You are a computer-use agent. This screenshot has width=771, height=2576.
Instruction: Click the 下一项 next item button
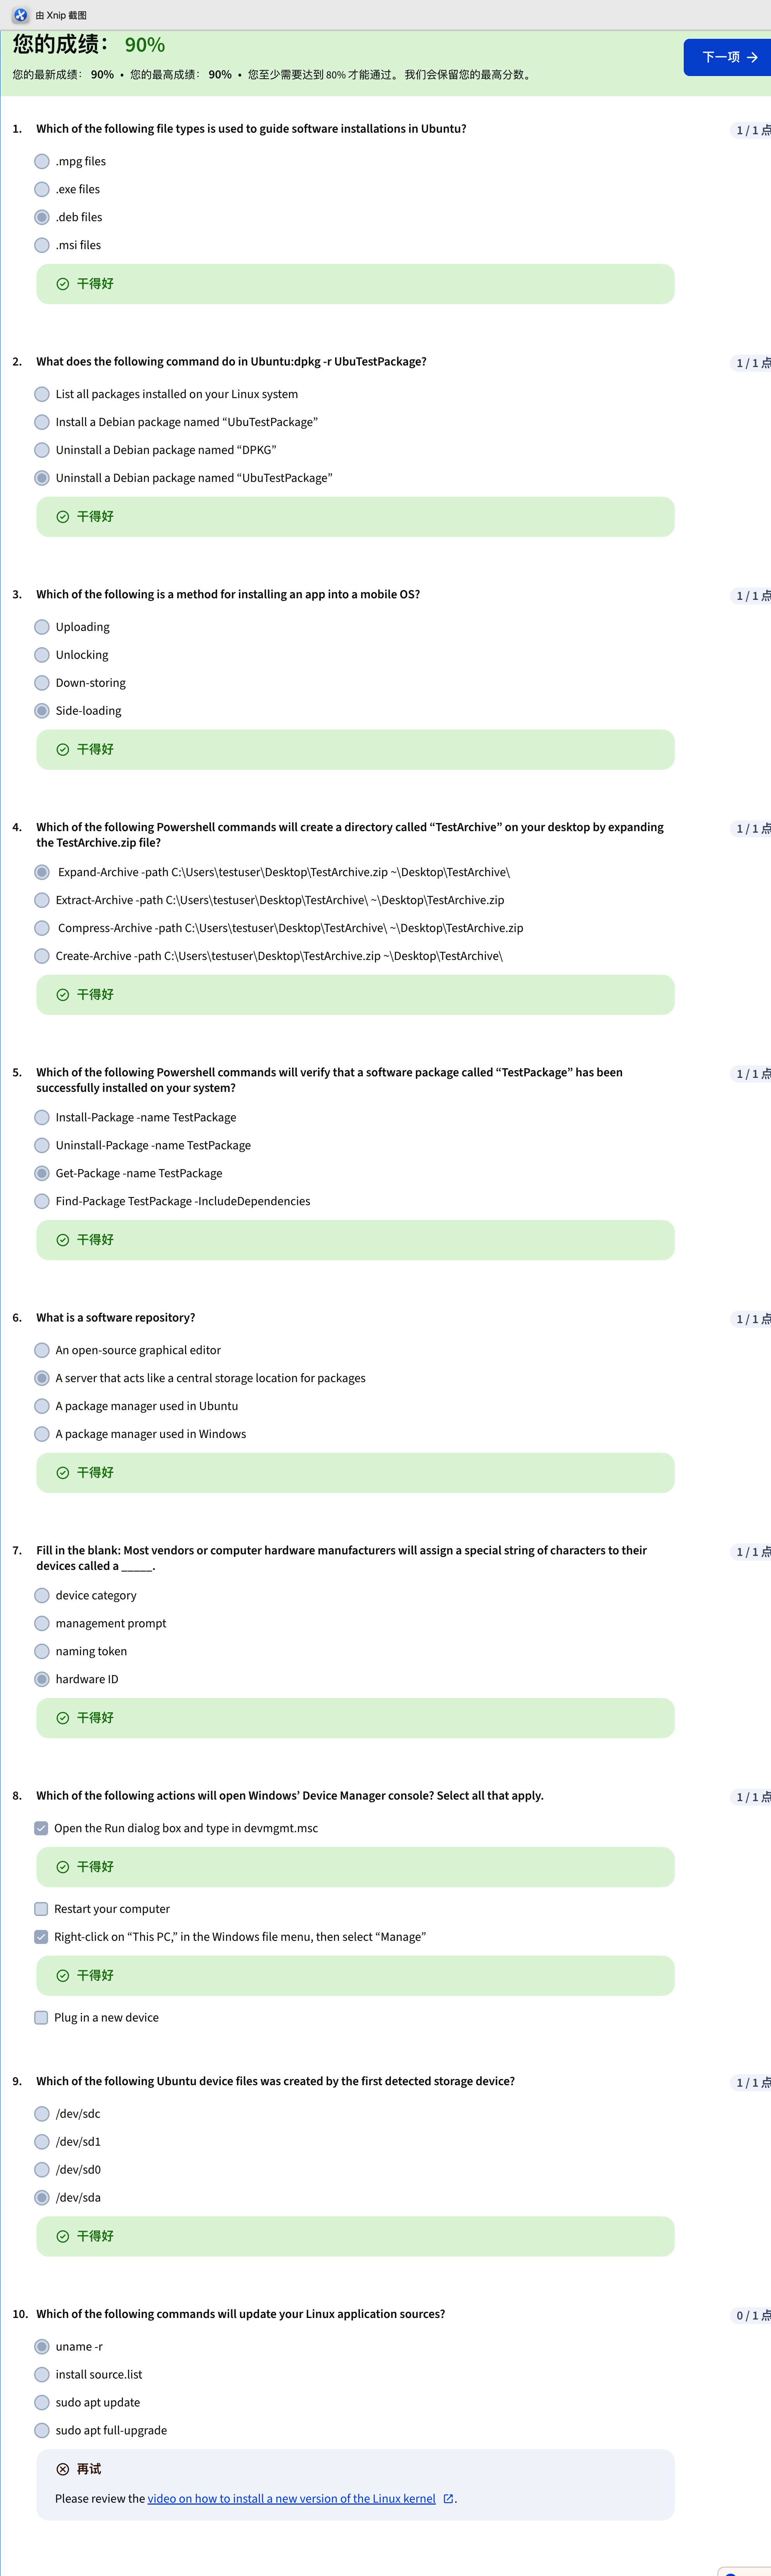tap(728, 57)
